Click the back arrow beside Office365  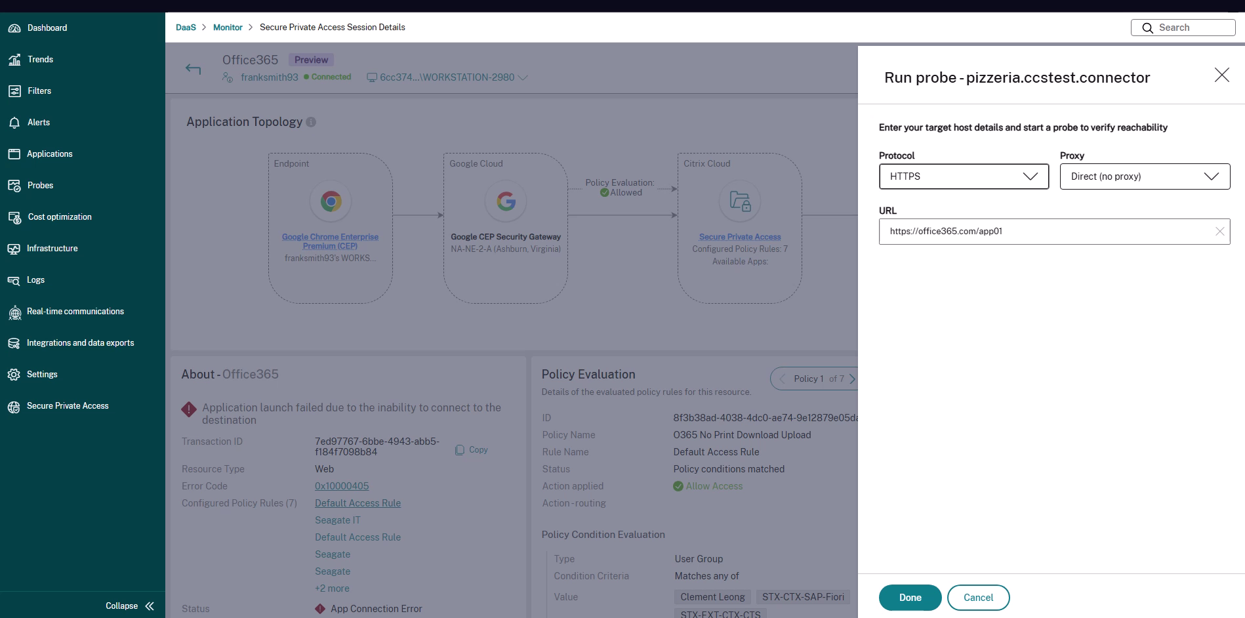(193, 69)
